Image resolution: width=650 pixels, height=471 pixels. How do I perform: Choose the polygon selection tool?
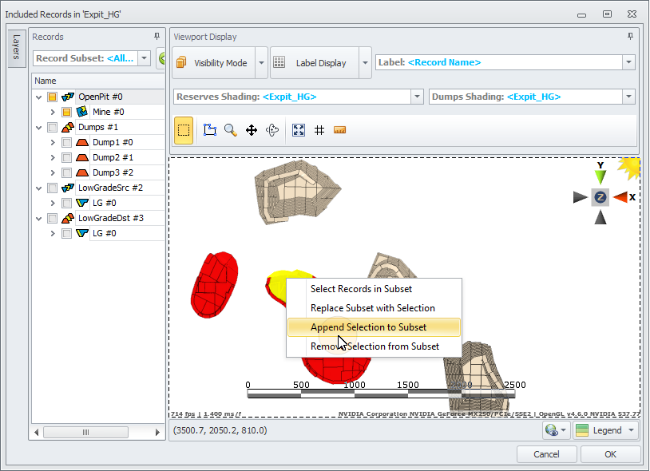[210, 130]
